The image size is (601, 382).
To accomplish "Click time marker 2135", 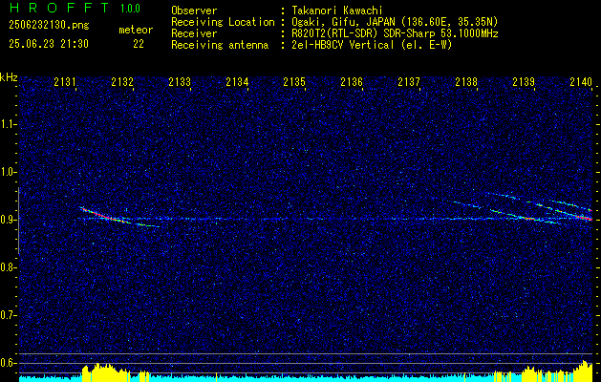I will pos(294,82).
